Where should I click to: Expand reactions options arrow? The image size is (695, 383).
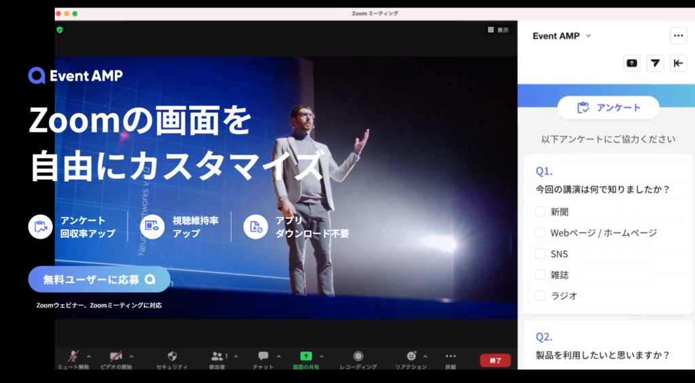425,357
